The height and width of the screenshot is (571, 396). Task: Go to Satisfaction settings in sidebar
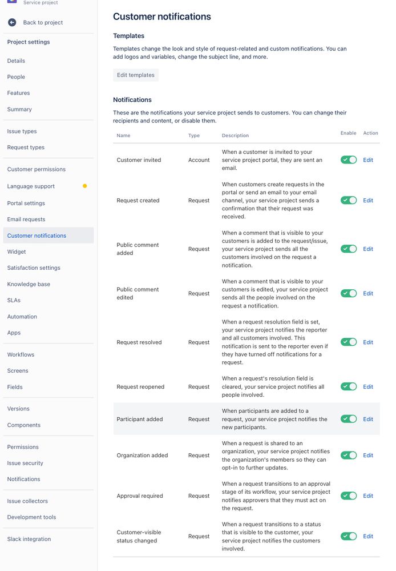point(34,267)
